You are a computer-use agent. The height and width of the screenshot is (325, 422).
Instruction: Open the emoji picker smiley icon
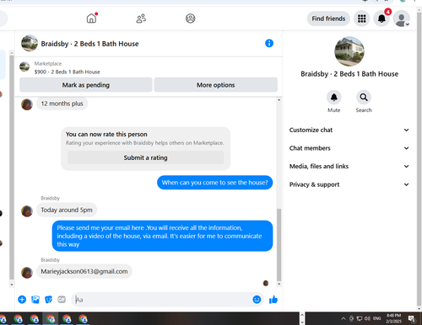[257, 300]
